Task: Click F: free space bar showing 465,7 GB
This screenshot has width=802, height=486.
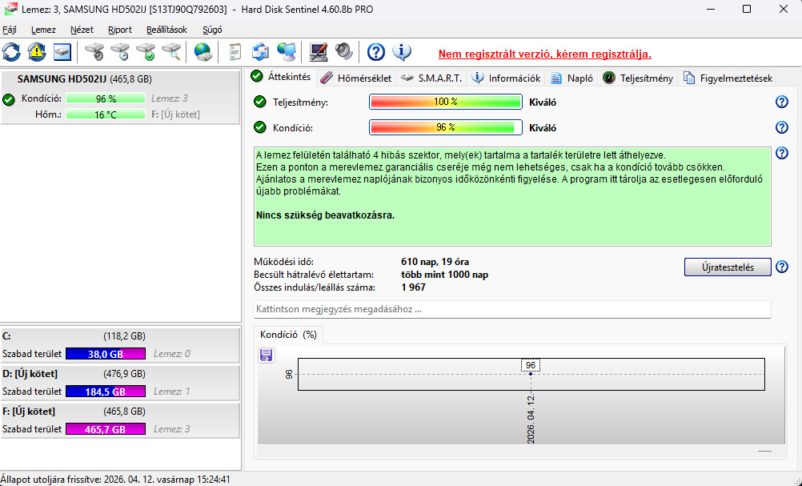Action: click(106, 429)
